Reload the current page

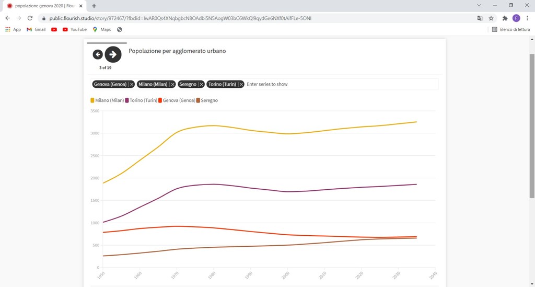click(x=30, y=18)
